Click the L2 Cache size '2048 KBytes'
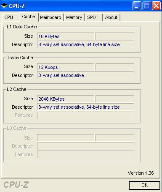Viewport: 162px width, 192px height. [66, 99]
